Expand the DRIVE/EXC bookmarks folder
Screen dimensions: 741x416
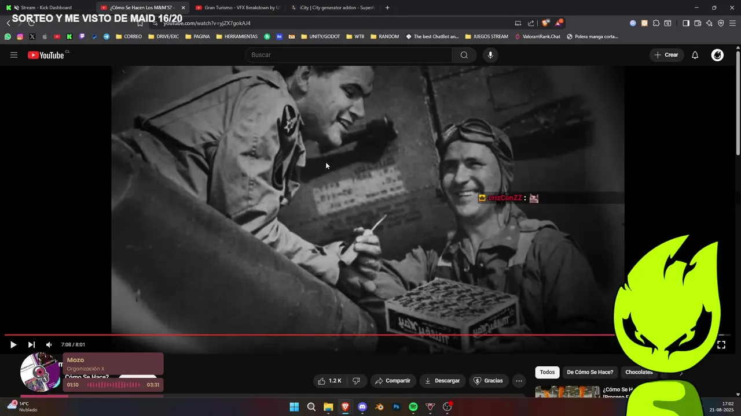(163, 36)
